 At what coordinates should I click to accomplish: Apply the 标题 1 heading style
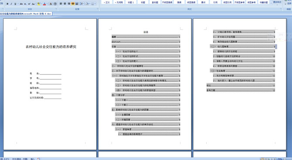[x=131, y=2]
